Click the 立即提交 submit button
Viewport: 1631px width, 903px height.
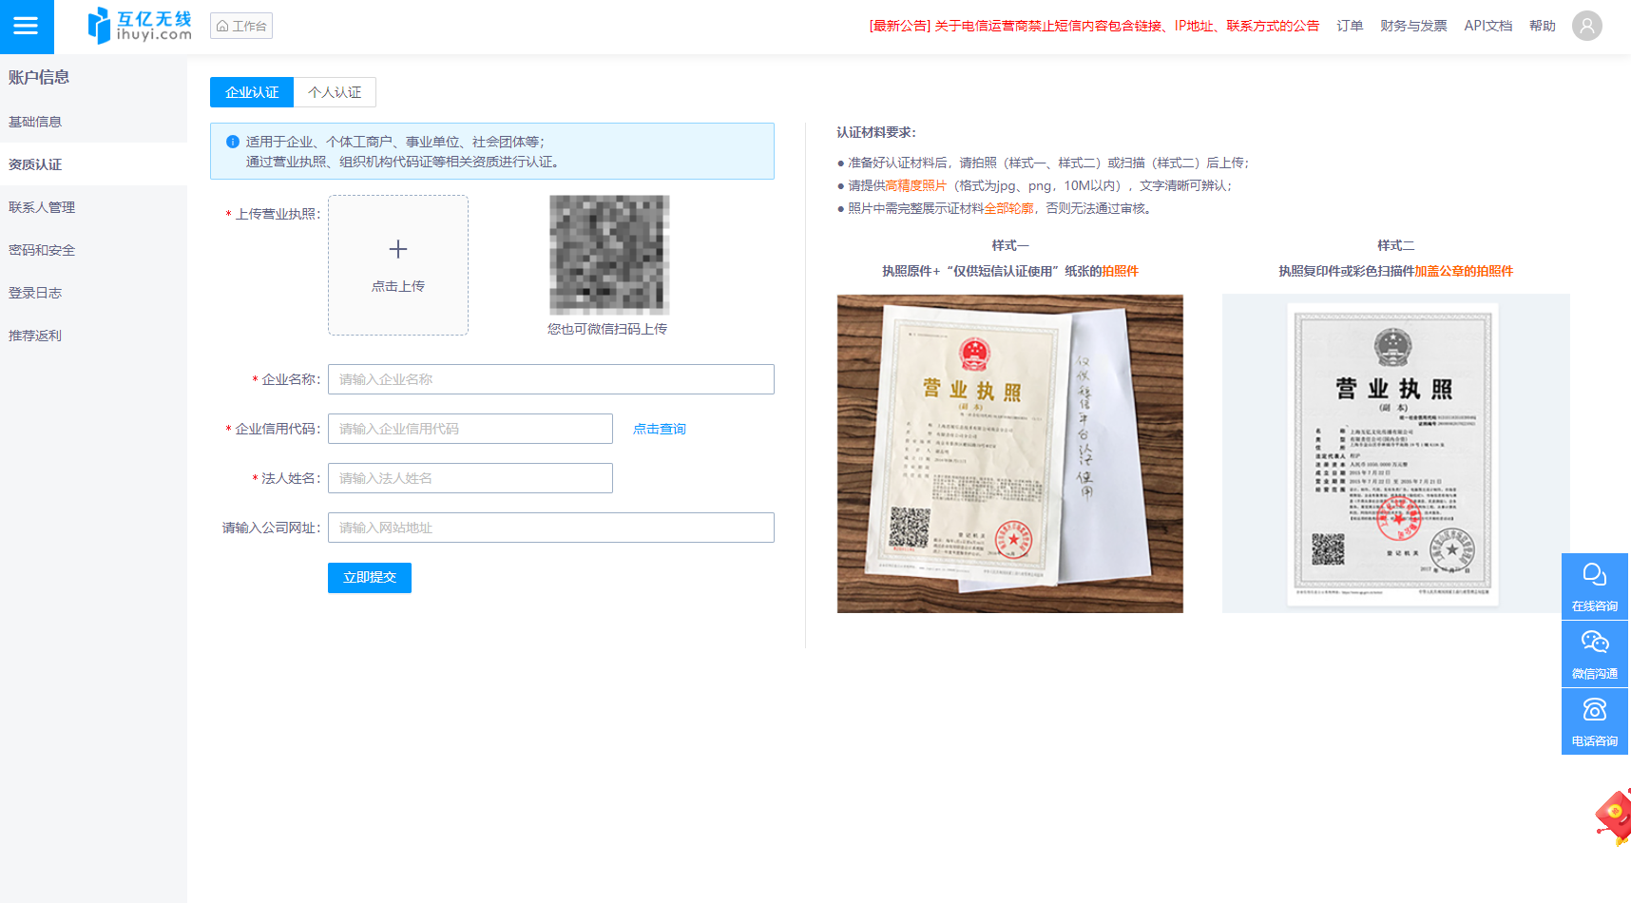[x=370, y=578]
